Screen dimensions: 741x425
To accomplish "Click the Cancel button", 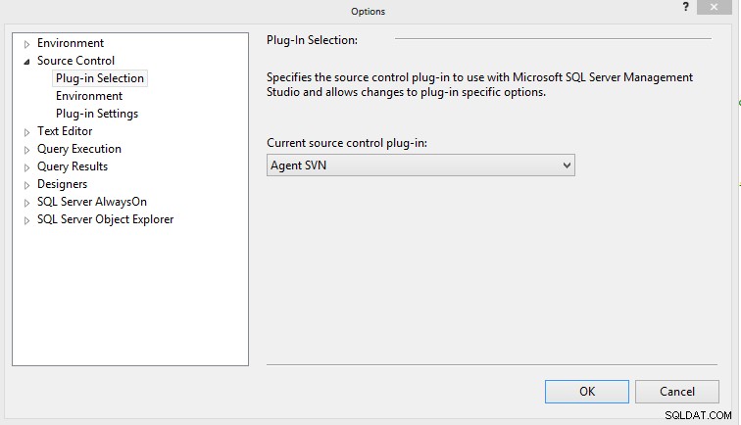I will pyautogui.click(x=677, y=392).
